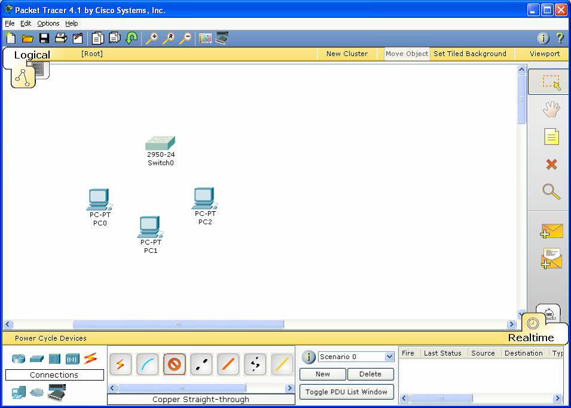Select the PC1 computer on workspace
The image size is (571, 408).
150,227
